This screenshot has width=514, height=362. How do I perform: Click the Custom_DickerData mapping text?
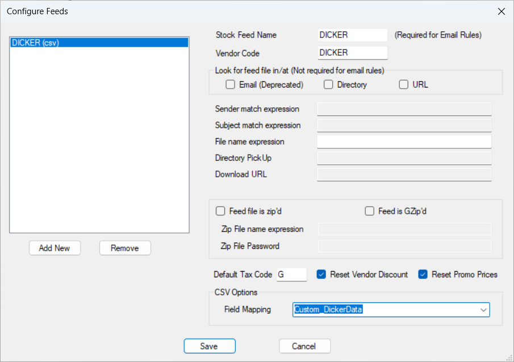point(328,310)
